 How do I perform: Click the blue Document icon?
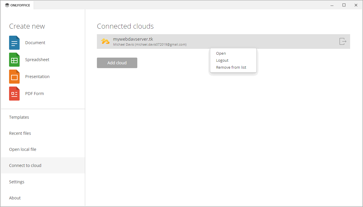point(14,43)
